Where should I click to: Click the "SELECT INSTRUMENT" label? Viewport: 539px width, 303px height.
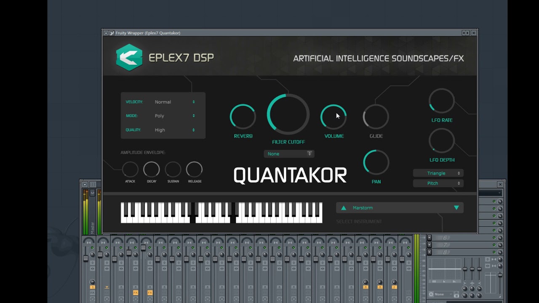359,221
